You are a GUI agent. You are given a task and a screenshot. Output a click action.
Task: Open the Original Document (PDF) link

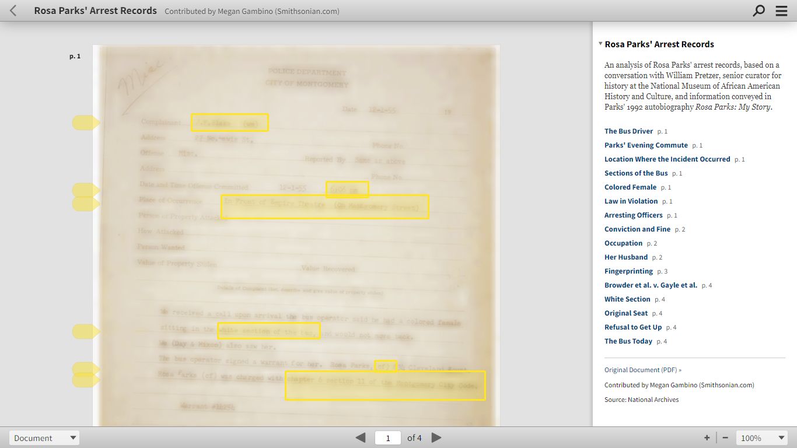point(643,370)
